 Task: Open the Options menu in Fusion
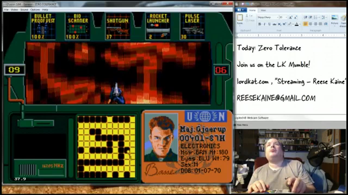point(35,9)
